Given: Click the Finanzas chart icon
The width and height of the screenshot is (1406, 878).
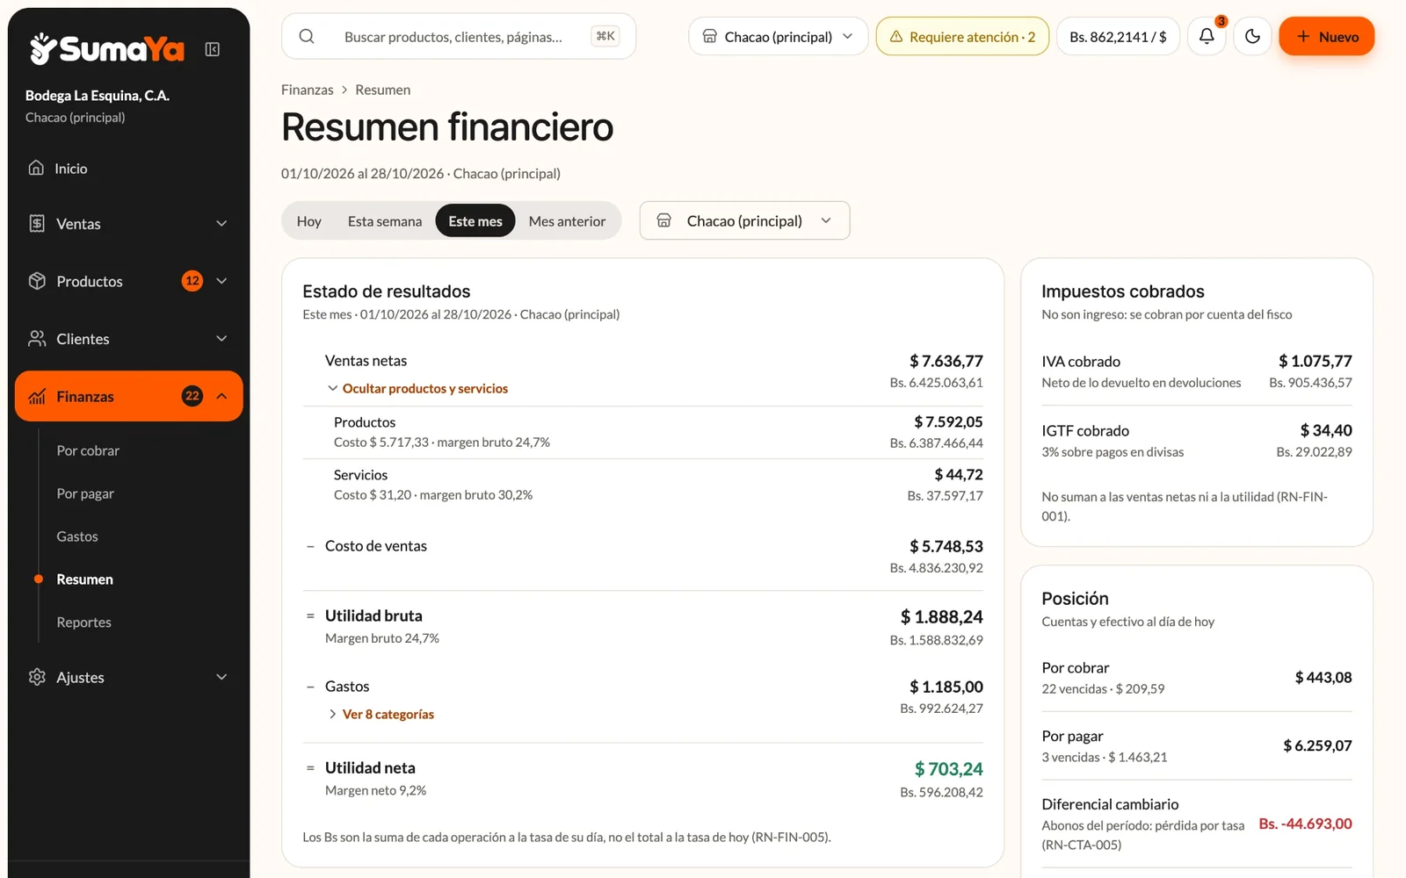Looking at the screenshot, I should click(37, 396).
